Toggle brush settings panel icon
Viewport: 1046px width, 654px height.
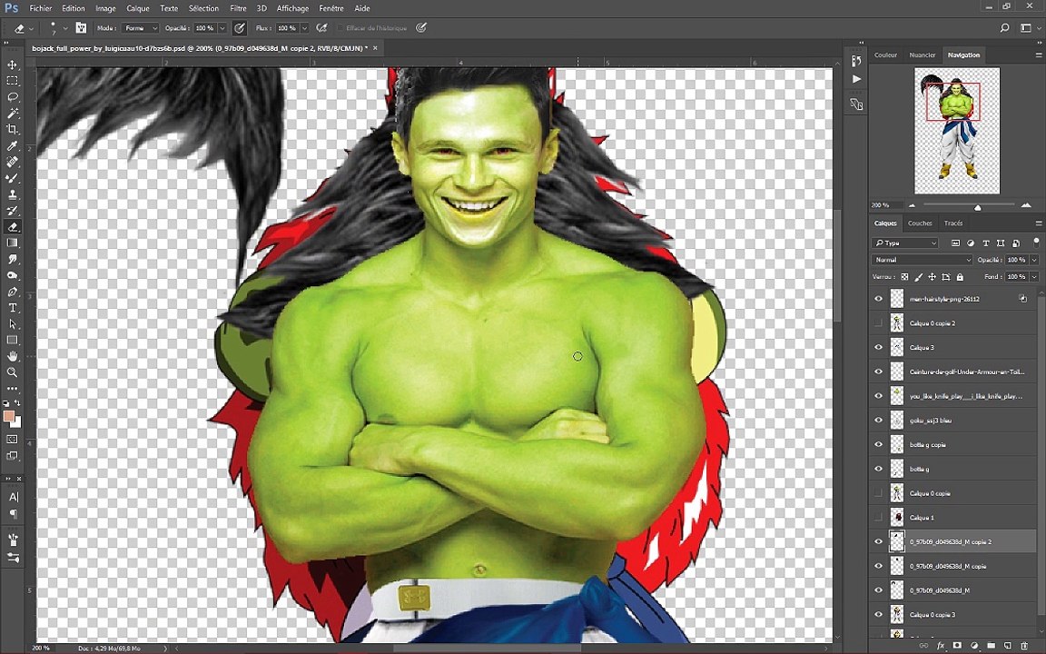81,28
